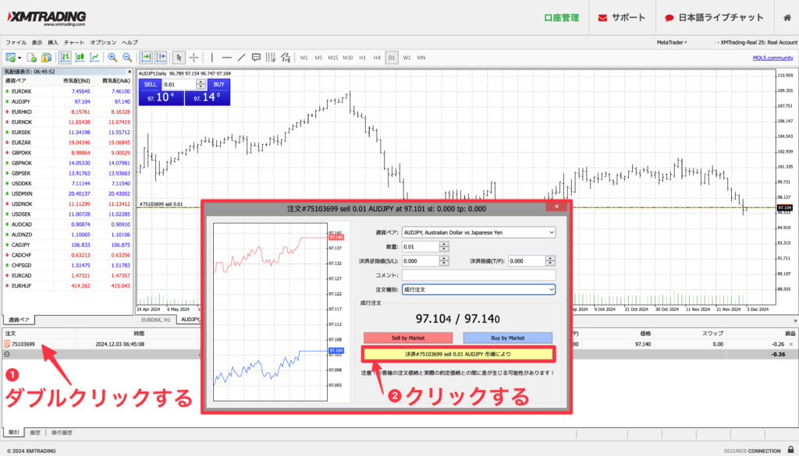The image size is (799, 456).
Task: Click the zoom out magnifier icon
Action: 126,57
